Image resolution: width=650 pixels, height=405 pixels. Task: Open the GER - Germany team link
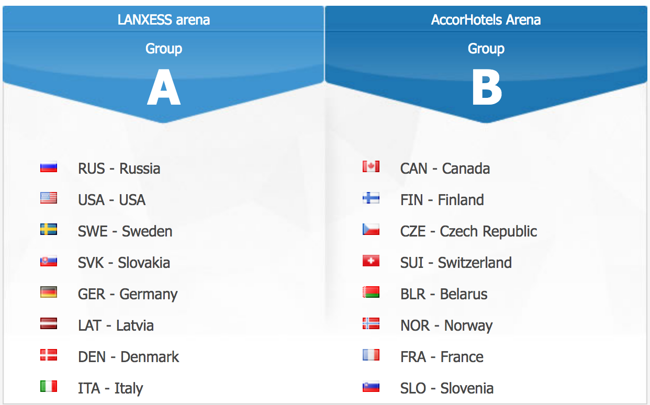click(x=128, y=294)
